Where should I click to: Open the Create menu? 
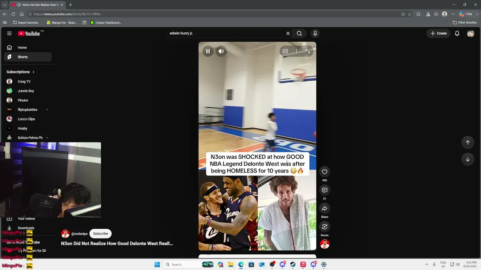click(x=439, y=33)
